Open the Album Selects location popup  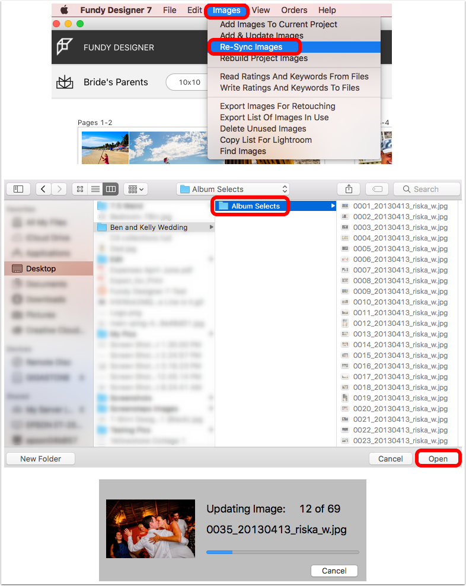click(234, 189)
